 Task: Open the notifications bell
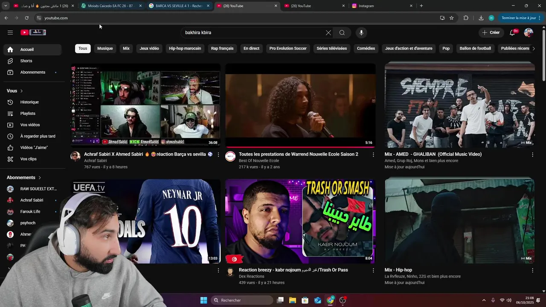(x=513, y=32)
